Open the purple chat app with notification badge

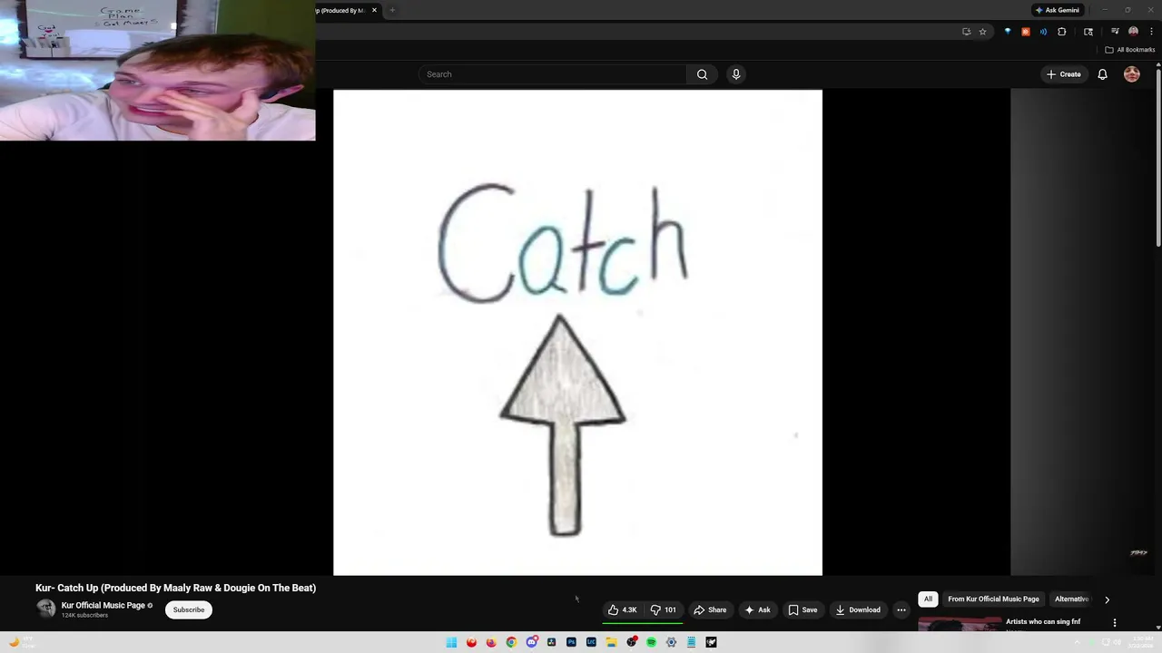[x=532, y=641]
